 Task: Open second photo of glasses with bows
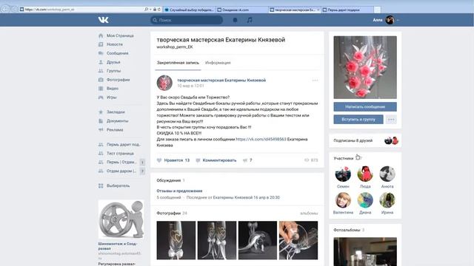217,240
